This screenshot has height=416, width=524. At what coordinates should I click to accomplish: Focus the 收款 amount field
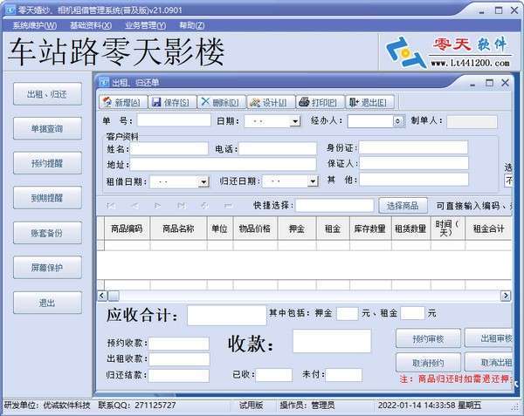pos(332,341)
